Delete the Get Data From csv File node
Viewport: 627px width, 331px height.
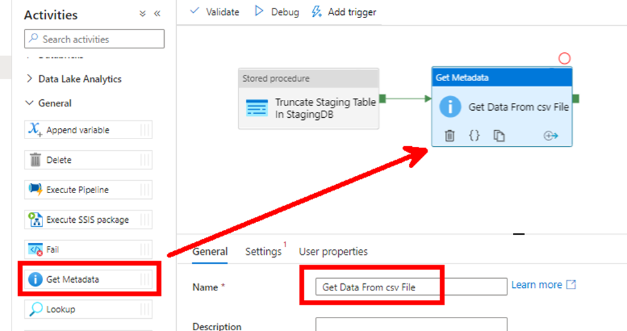[x=450, y=136]
